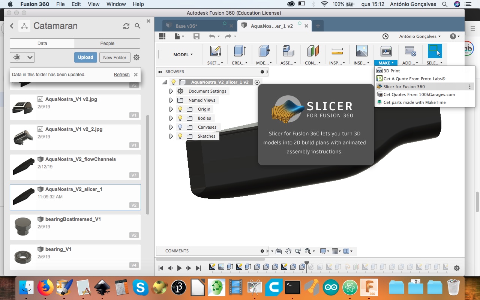Image resolution: width=480 pixels, height=300 pixels.
Task: Activate the root component radio button
Action: [257, 82]
